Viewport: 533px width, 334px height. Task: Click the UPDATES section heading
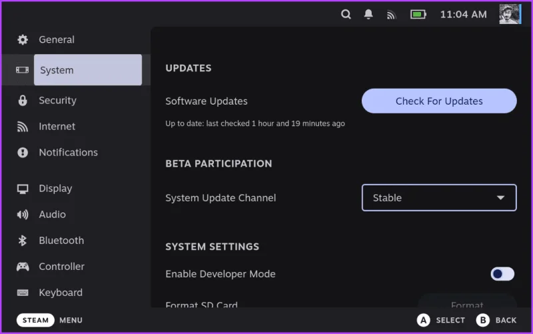(189, 69)
